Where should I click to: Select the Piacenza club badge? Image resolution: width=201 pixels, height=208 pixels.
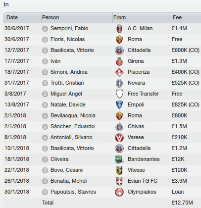point(119,72)
